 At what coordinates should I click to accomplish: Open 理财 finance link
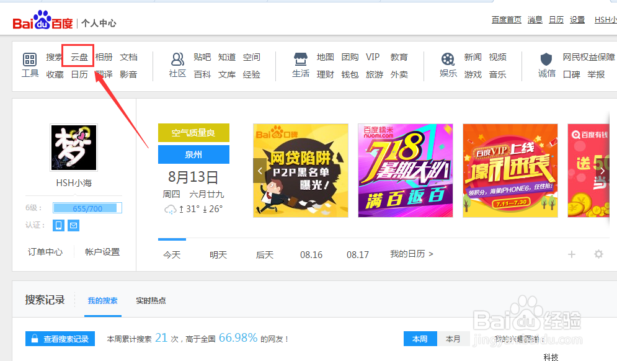click(x=326, y=74)
